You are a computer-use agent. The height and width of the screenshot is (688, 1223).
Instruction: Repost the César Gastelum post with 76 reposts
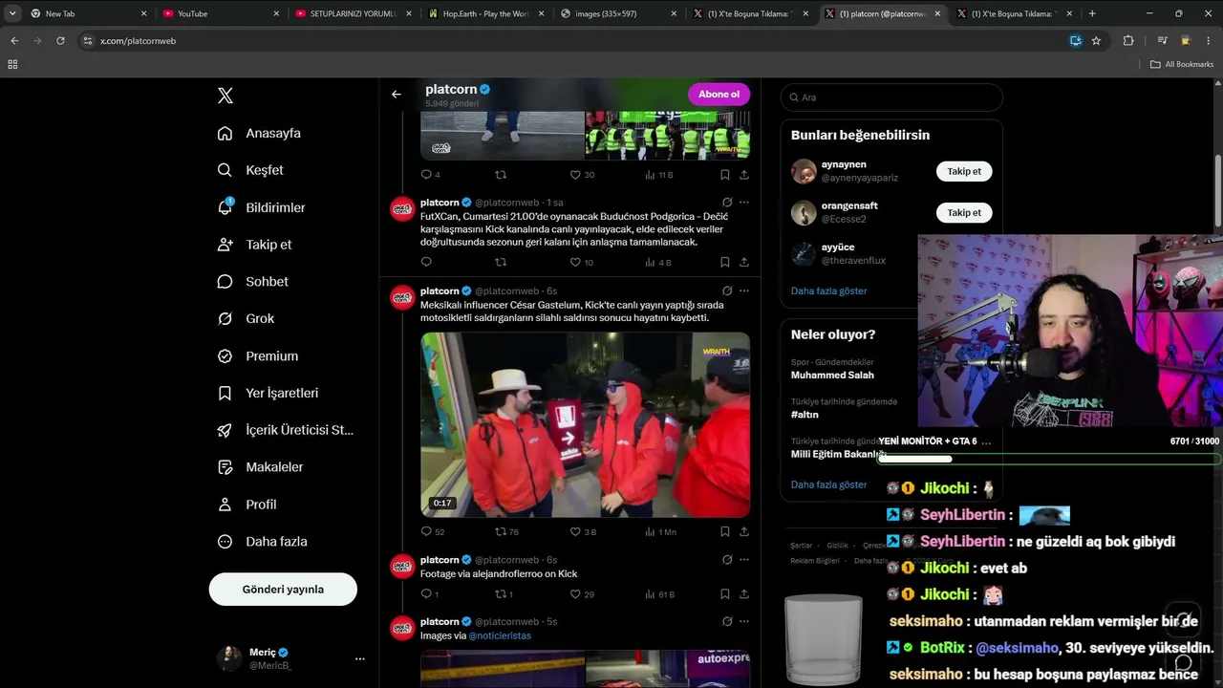506,531
